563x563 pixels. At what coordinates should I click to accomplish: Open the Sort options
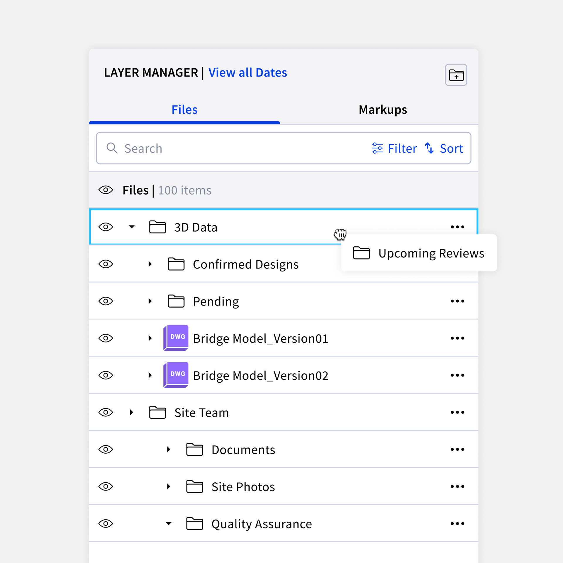pyautogui.click(x=444, y=148)
